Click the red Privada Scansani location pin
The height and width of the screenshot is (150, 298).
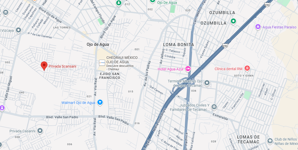(x=44, y=66)
